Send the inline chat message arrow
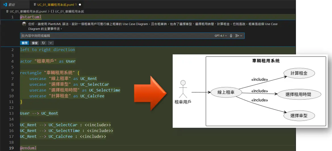 237,36
